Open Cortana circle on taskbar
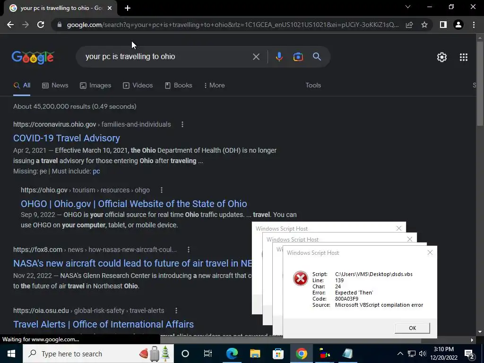 [x=185, y=354]
